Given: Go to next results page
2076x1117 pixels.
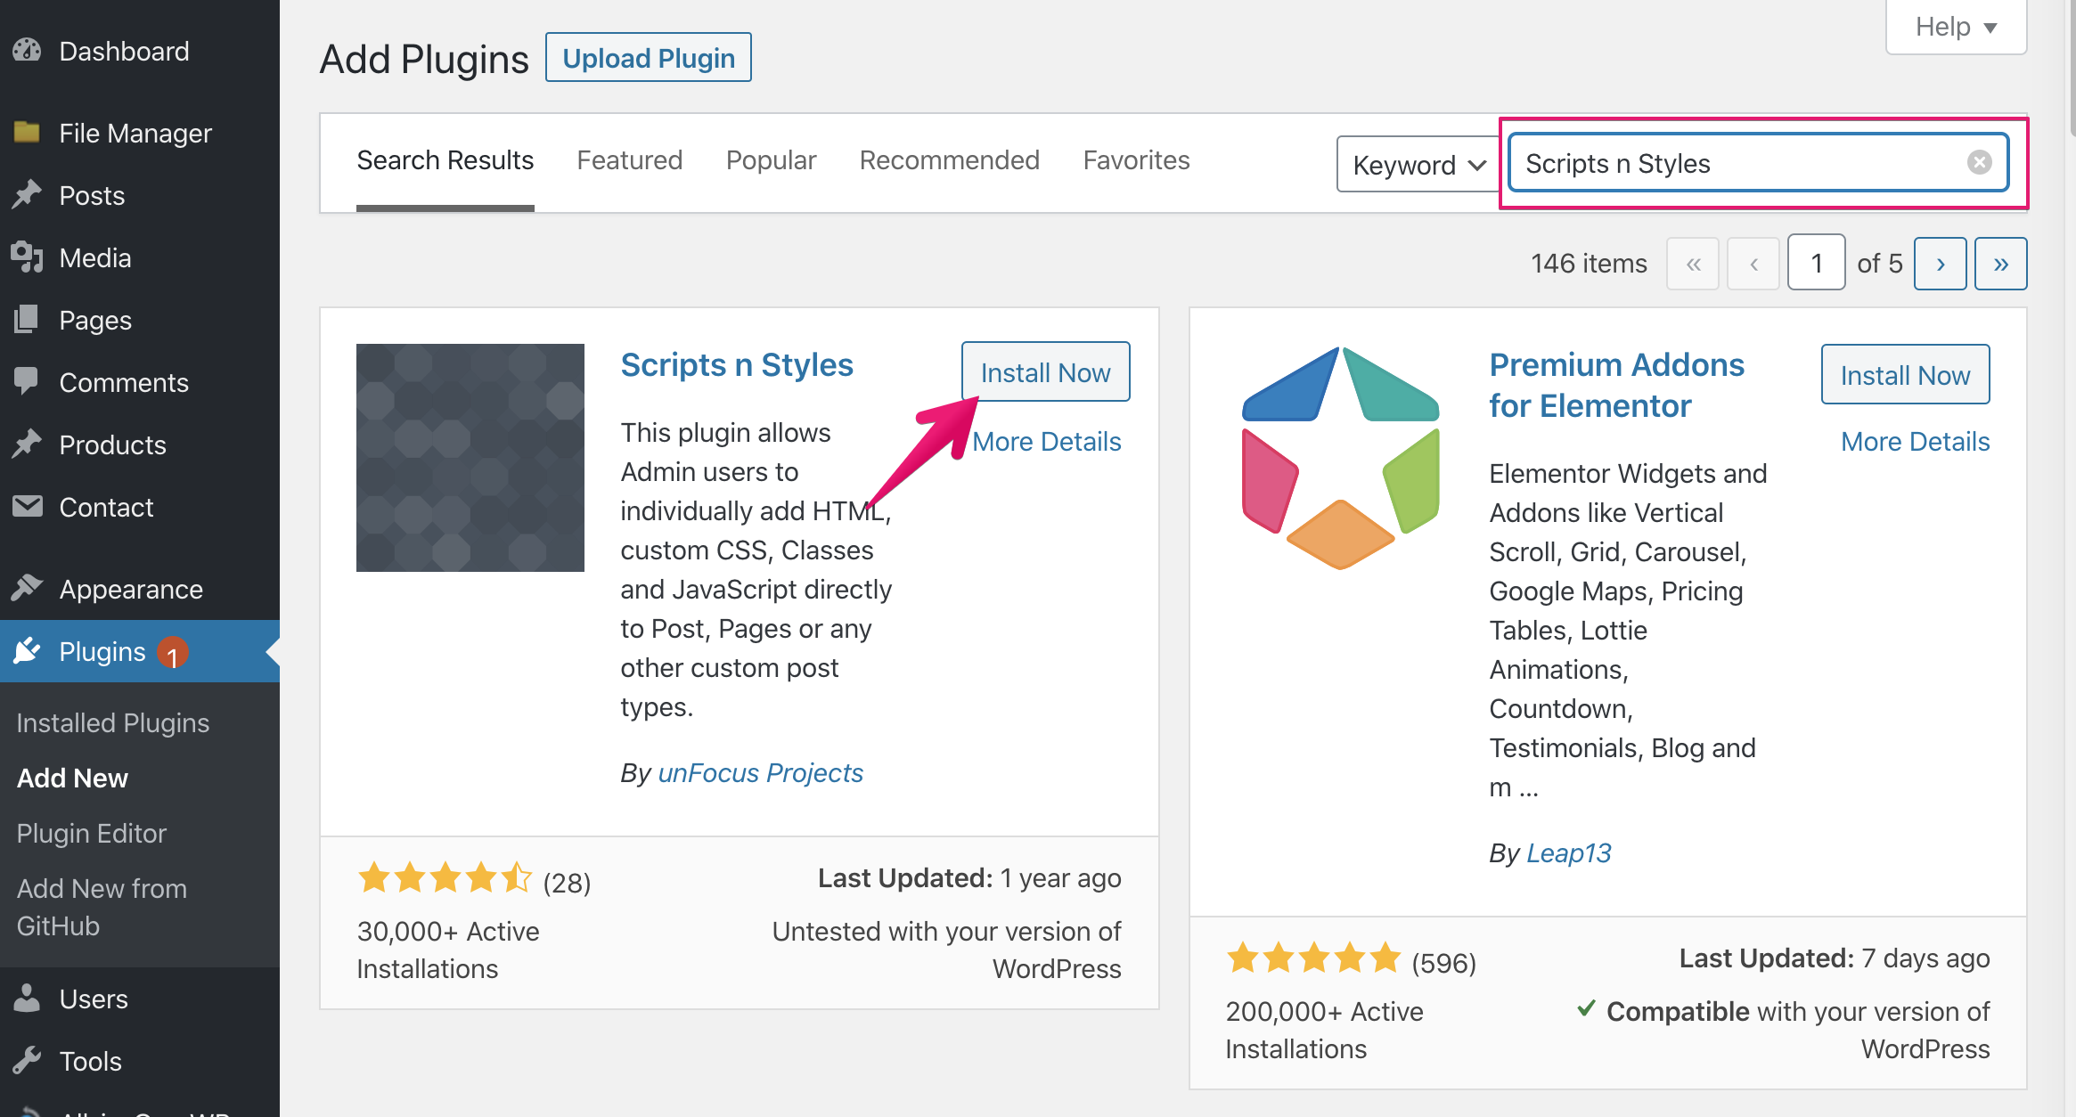Looking at the screenshot, I should click(1941, 264).
